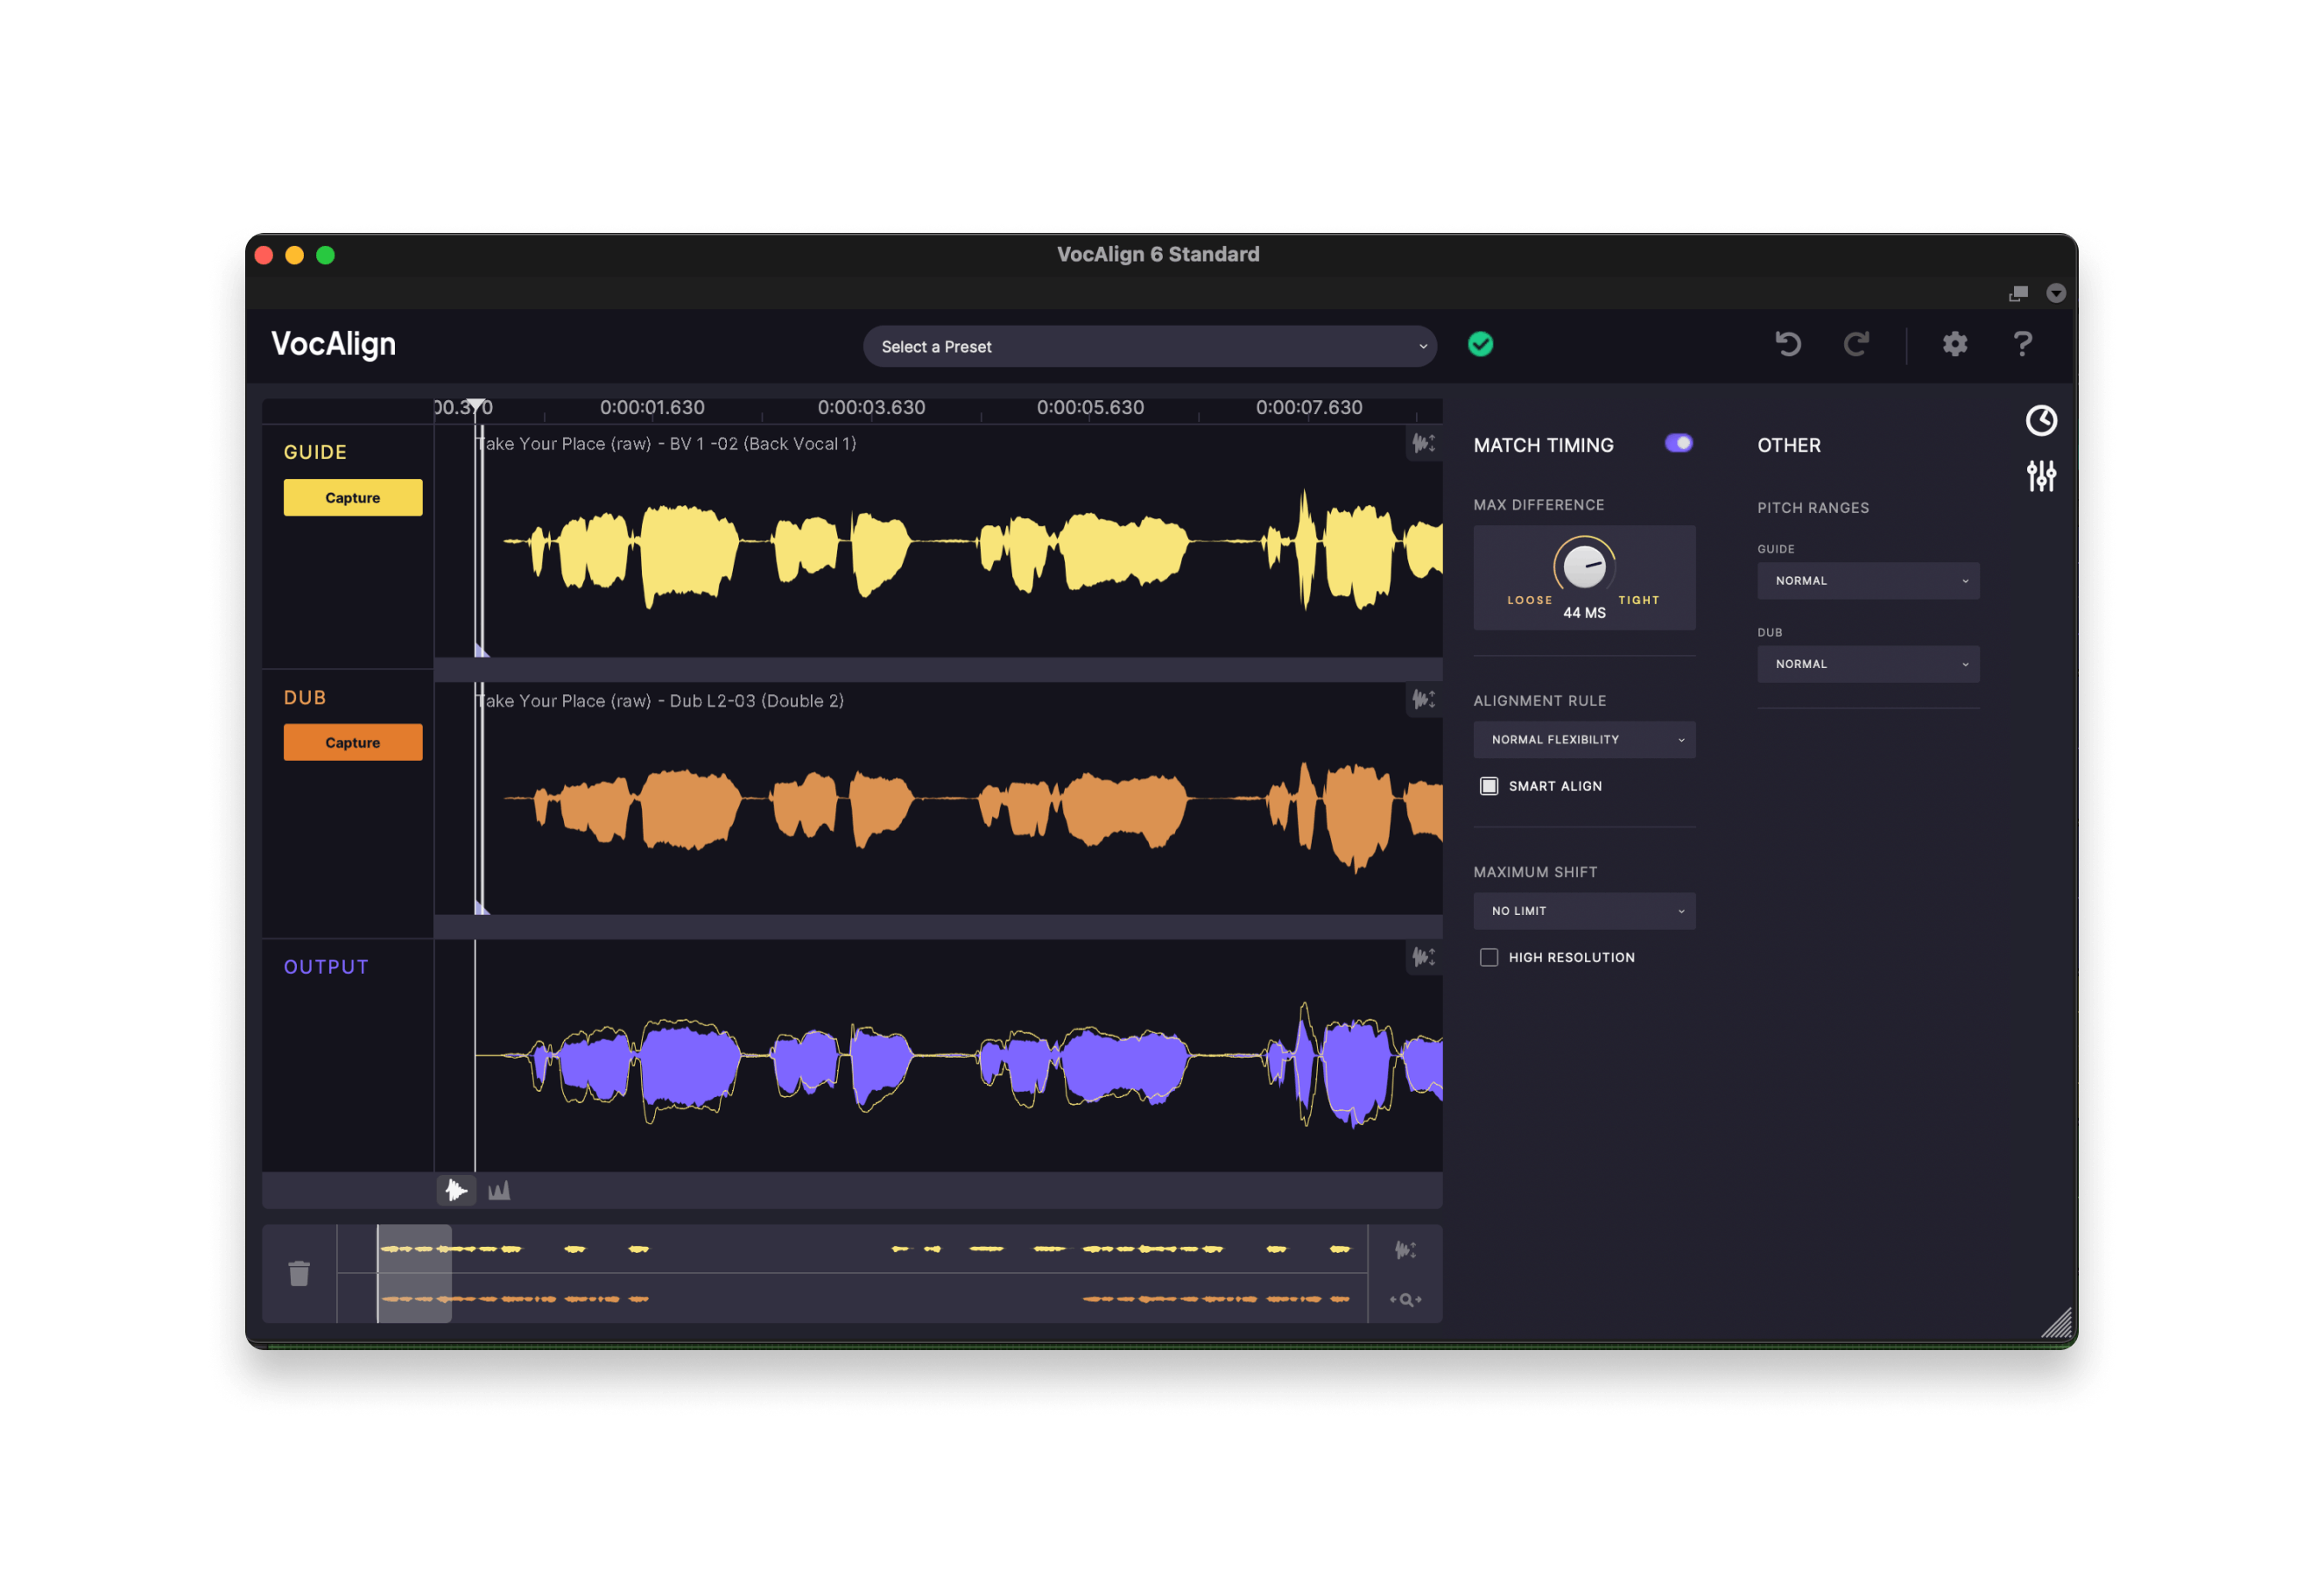This screenshot has height=1583, width=2324.
Task: Click the Dub Capture button
Action: pyautogui.click(x=352, y=742)
